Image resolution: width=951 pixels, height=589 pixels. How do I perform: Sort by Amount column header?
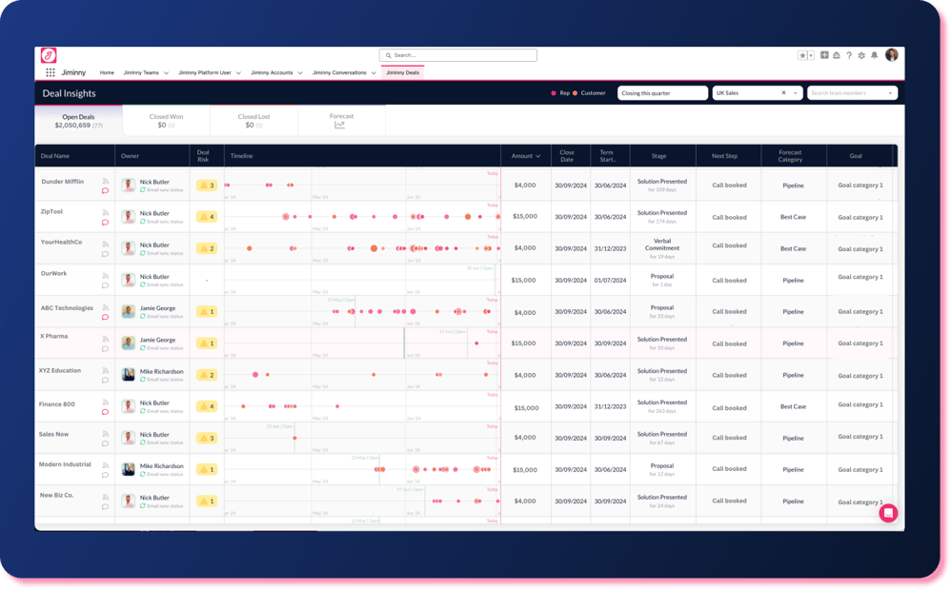pos(525,156)
